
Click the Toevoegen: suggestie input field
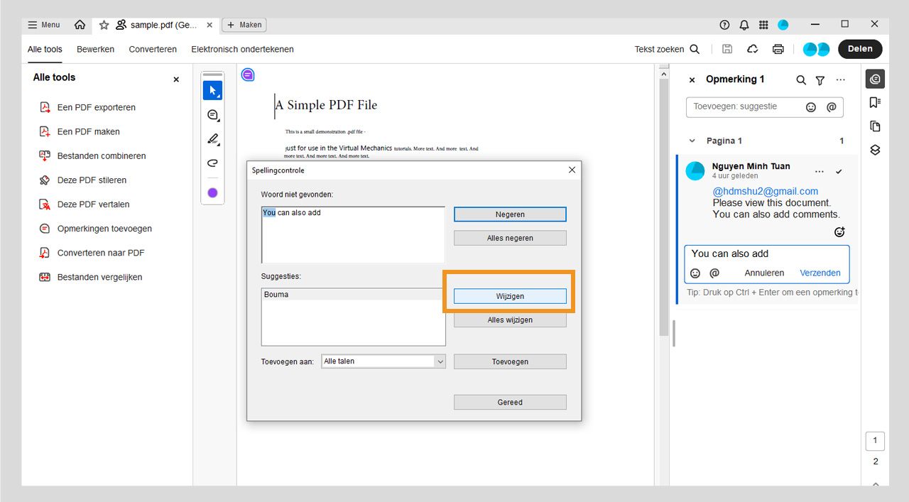pos(765,107)
